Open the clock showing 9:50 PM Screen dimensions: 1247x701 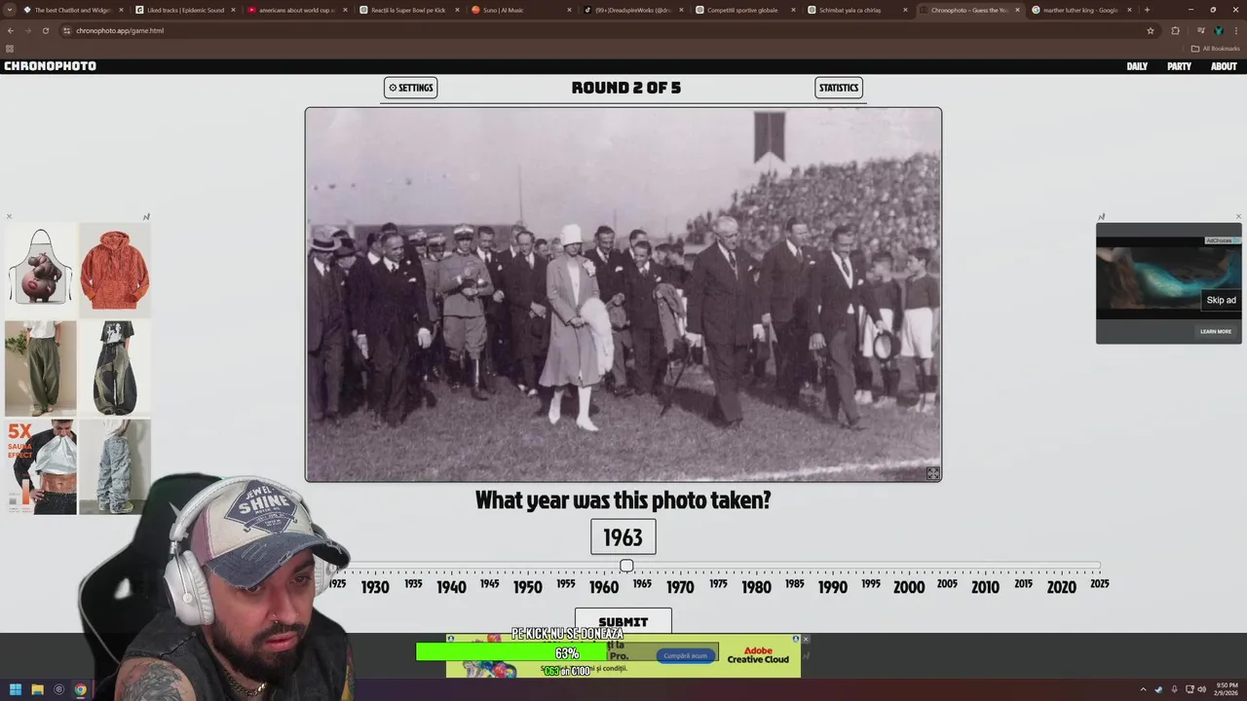(1226, 689)
